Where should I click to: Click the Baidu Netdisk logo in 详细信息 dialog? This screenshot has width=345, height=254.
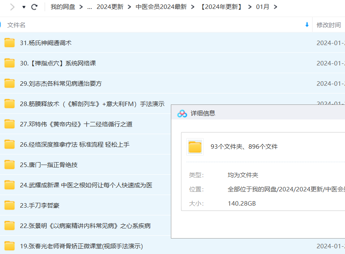pos(182,113)
